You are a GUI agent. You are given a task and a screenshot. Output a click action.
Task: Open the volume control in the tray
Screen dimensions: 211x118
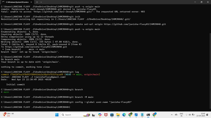click(190, 115)
